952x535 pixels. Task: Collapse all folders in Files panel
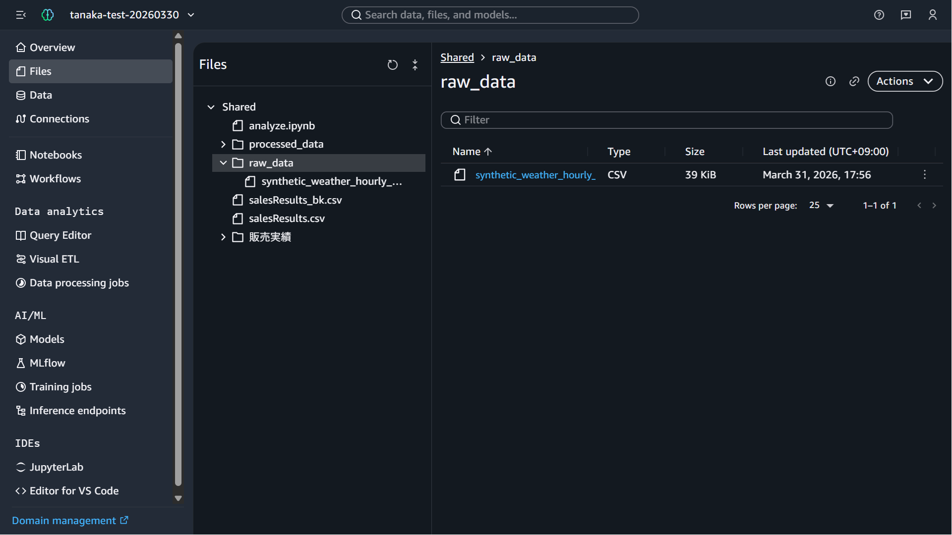(x=416, y=65)
